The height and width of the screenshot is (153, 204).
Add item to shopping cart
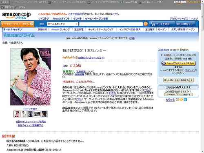point(178,63)
